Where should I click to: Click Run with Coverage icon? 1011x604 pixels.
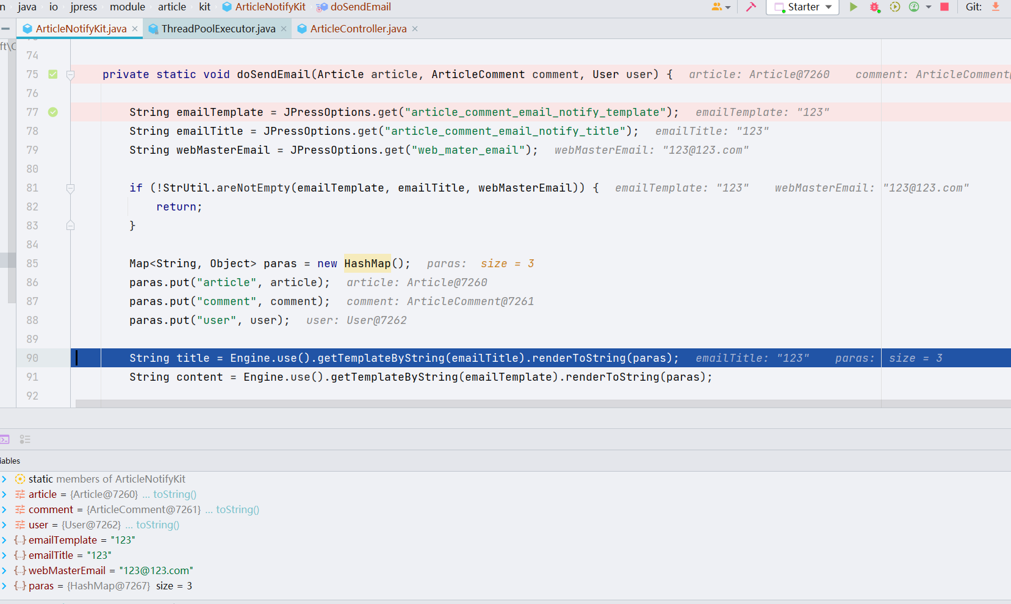point(895,7)
